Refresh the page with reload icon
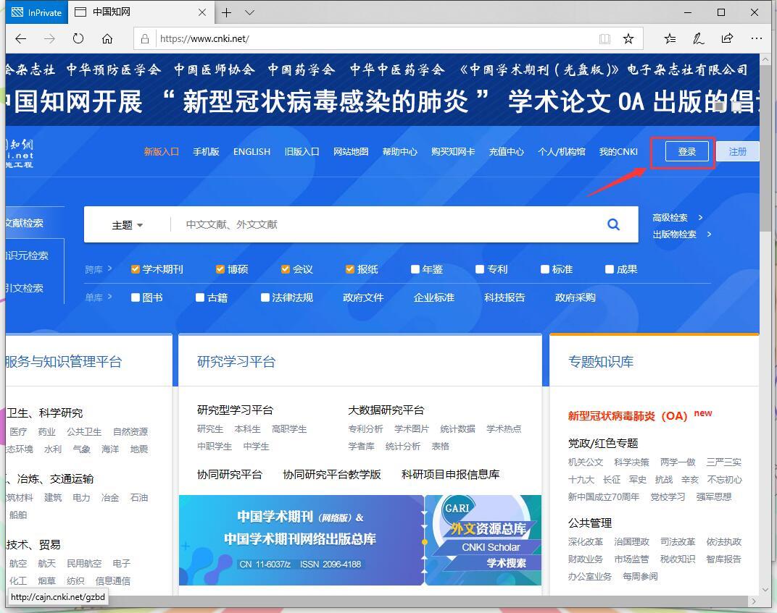The image size is (777, 613). point(78,39)
